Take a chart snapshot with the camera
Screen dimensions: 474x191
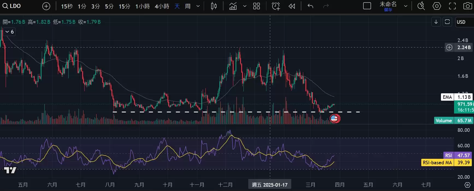pos(467,6)
